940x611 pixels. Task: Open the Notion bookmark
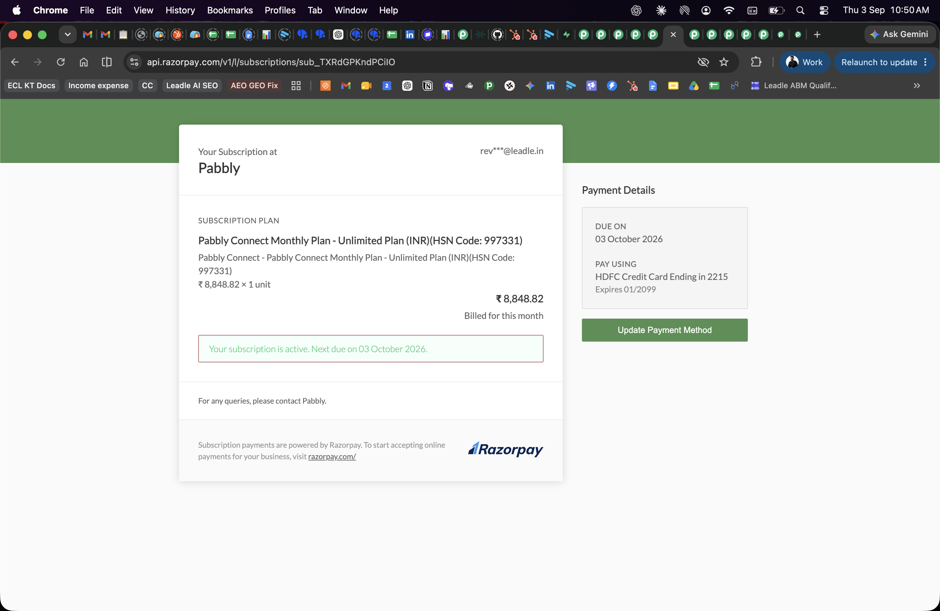(428, 86)
